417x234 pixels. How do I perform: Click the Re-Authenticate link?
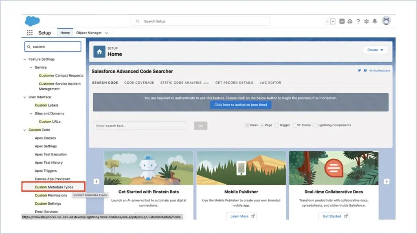pos(380,70)
